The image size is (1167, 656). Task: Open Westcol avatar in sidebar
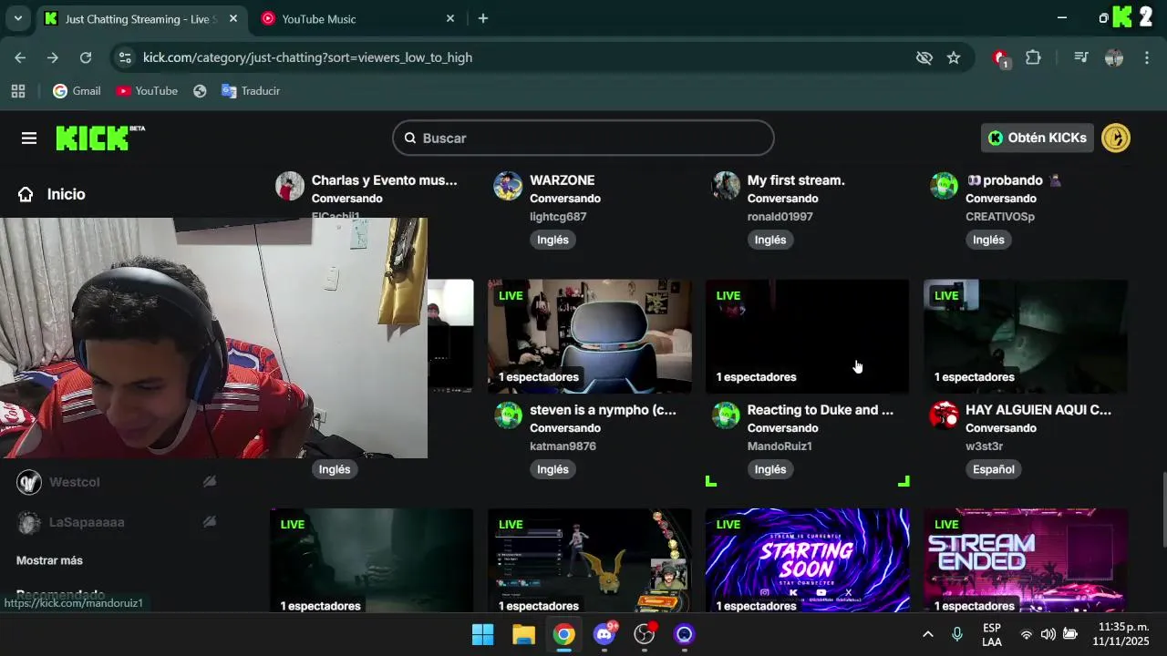[x=29, y=482]
